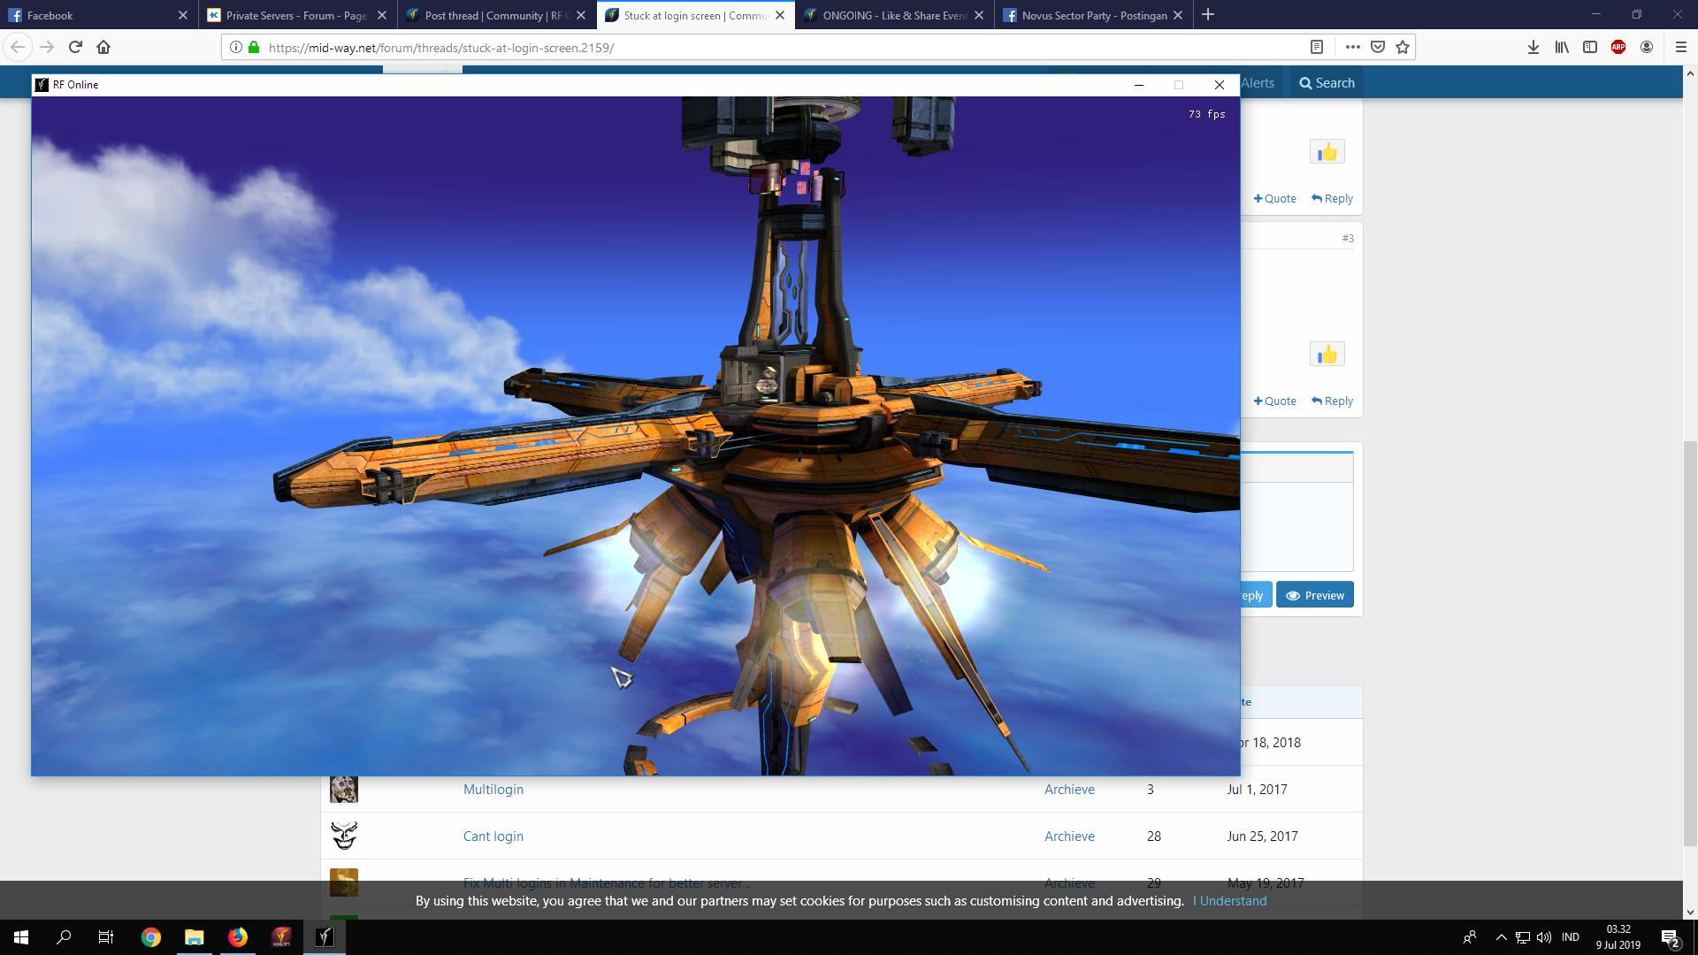Open forum Alerts menu
The width and height of the screenshot is (1698, 955).
(x=1258, y=83)
